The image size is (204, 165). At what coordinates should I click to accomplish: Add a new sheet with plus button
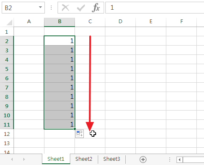pyautogui.click(x=143, y=160)
